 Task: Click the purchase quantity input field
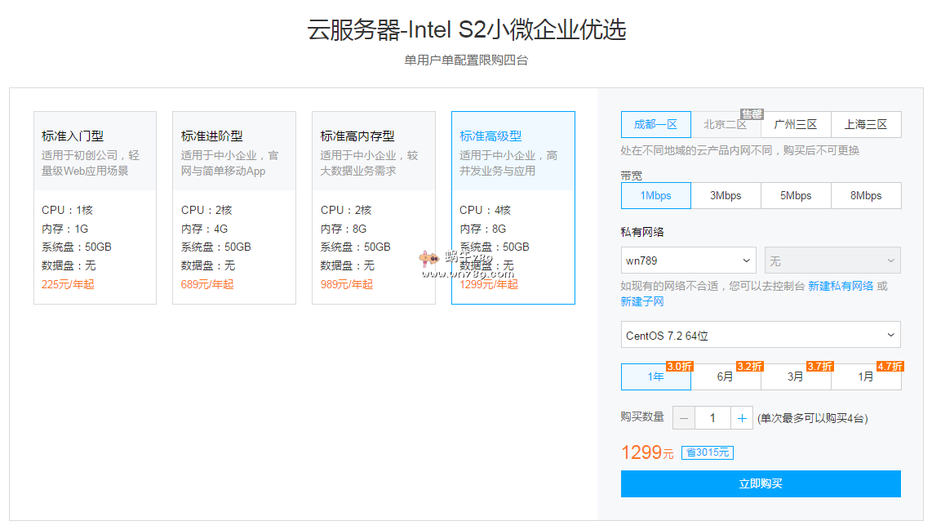[x=712, y=418]
